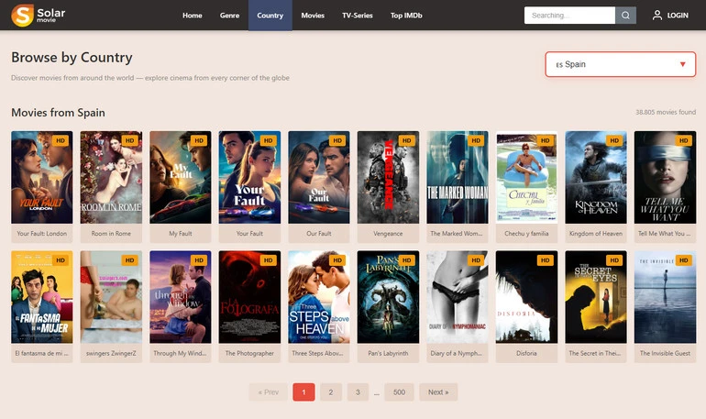Image resolution: width=706 pixels, height=419 pixels.
Task: Click the HD badge on Kingdom of Heaven poster
Action: coord(614,140)
